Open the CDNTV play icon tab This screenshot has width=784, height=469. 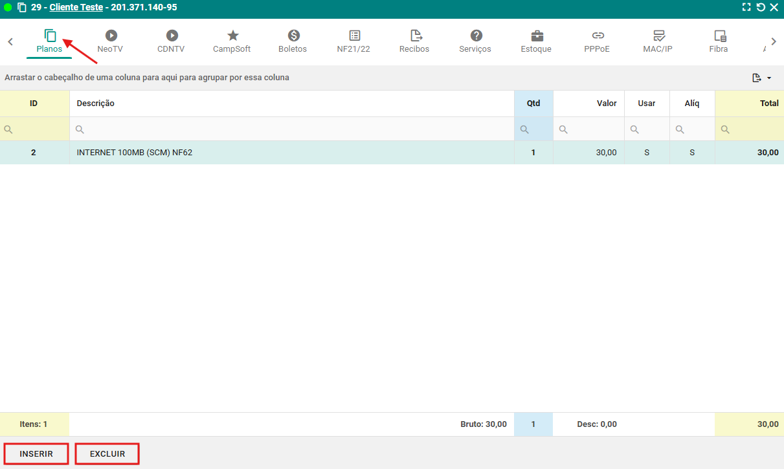pyautogui.click(x=171, y=36)
